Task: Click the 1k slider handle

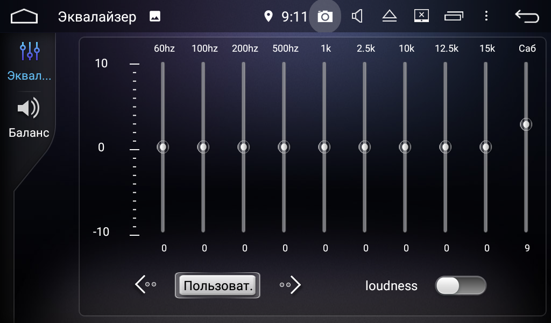Action: 324,147
